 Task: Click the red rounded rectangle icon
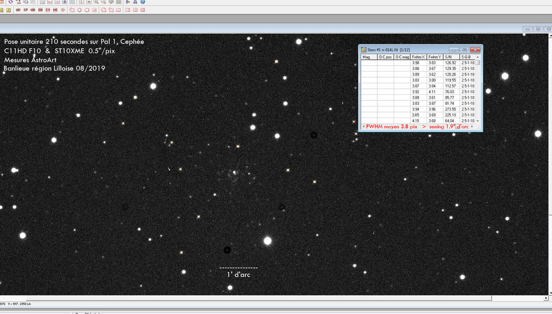(x=87, y=10)
